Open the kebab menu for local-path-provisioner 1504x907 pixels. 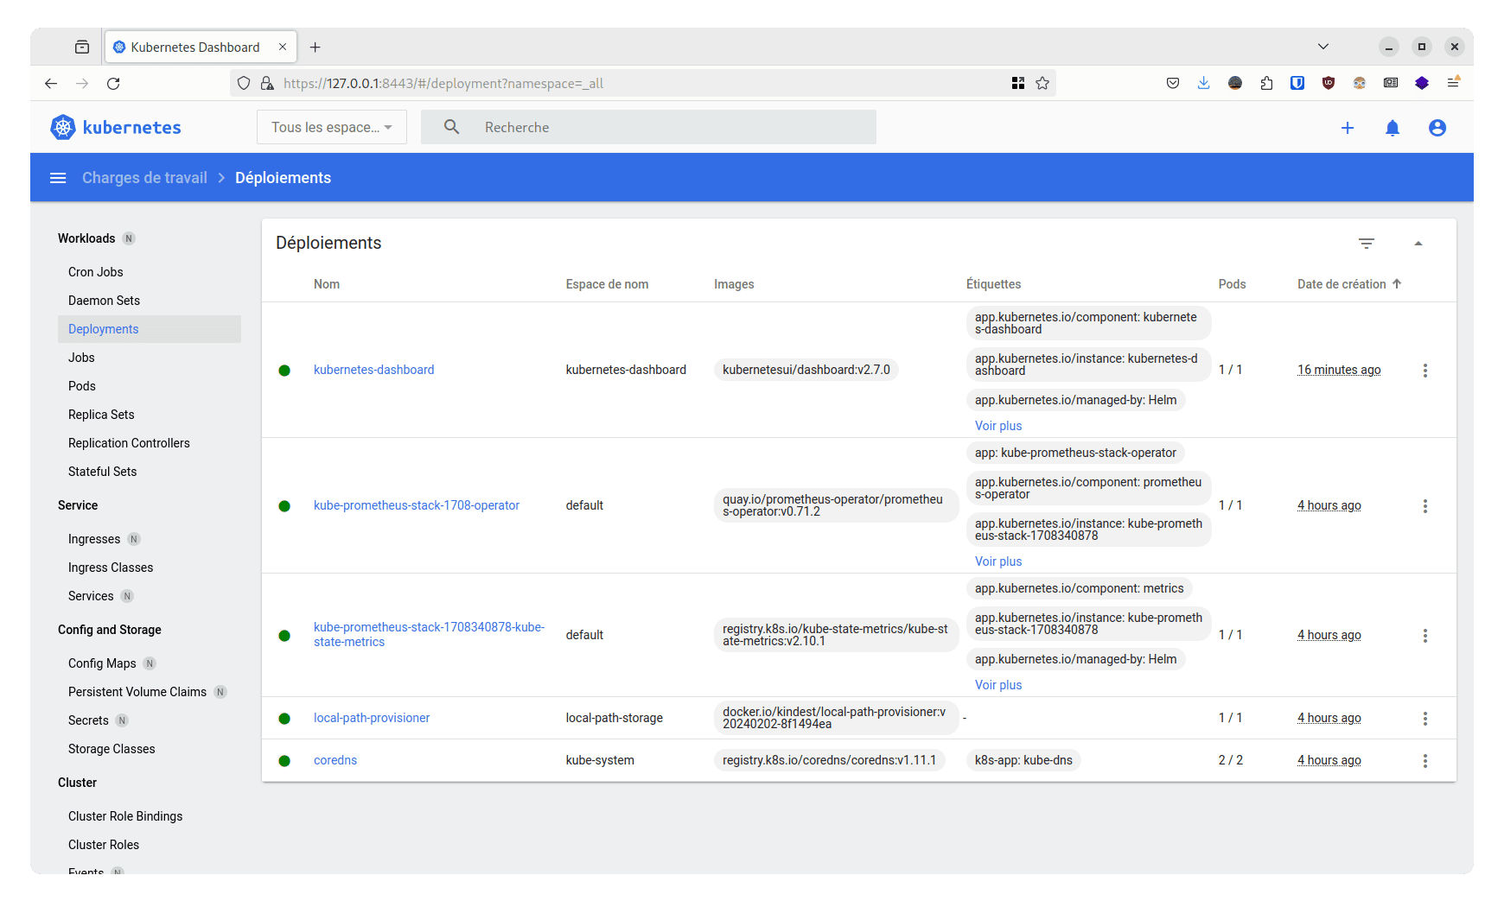click(x=1425, y=718)
